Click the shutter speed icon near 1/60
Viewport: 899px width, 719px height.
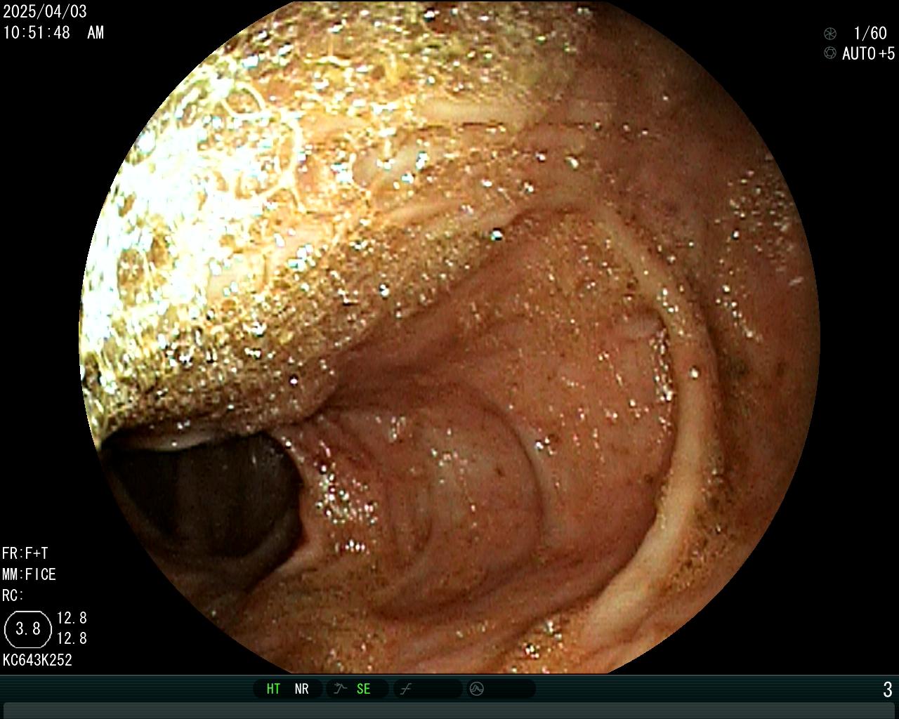pos(830,33)
